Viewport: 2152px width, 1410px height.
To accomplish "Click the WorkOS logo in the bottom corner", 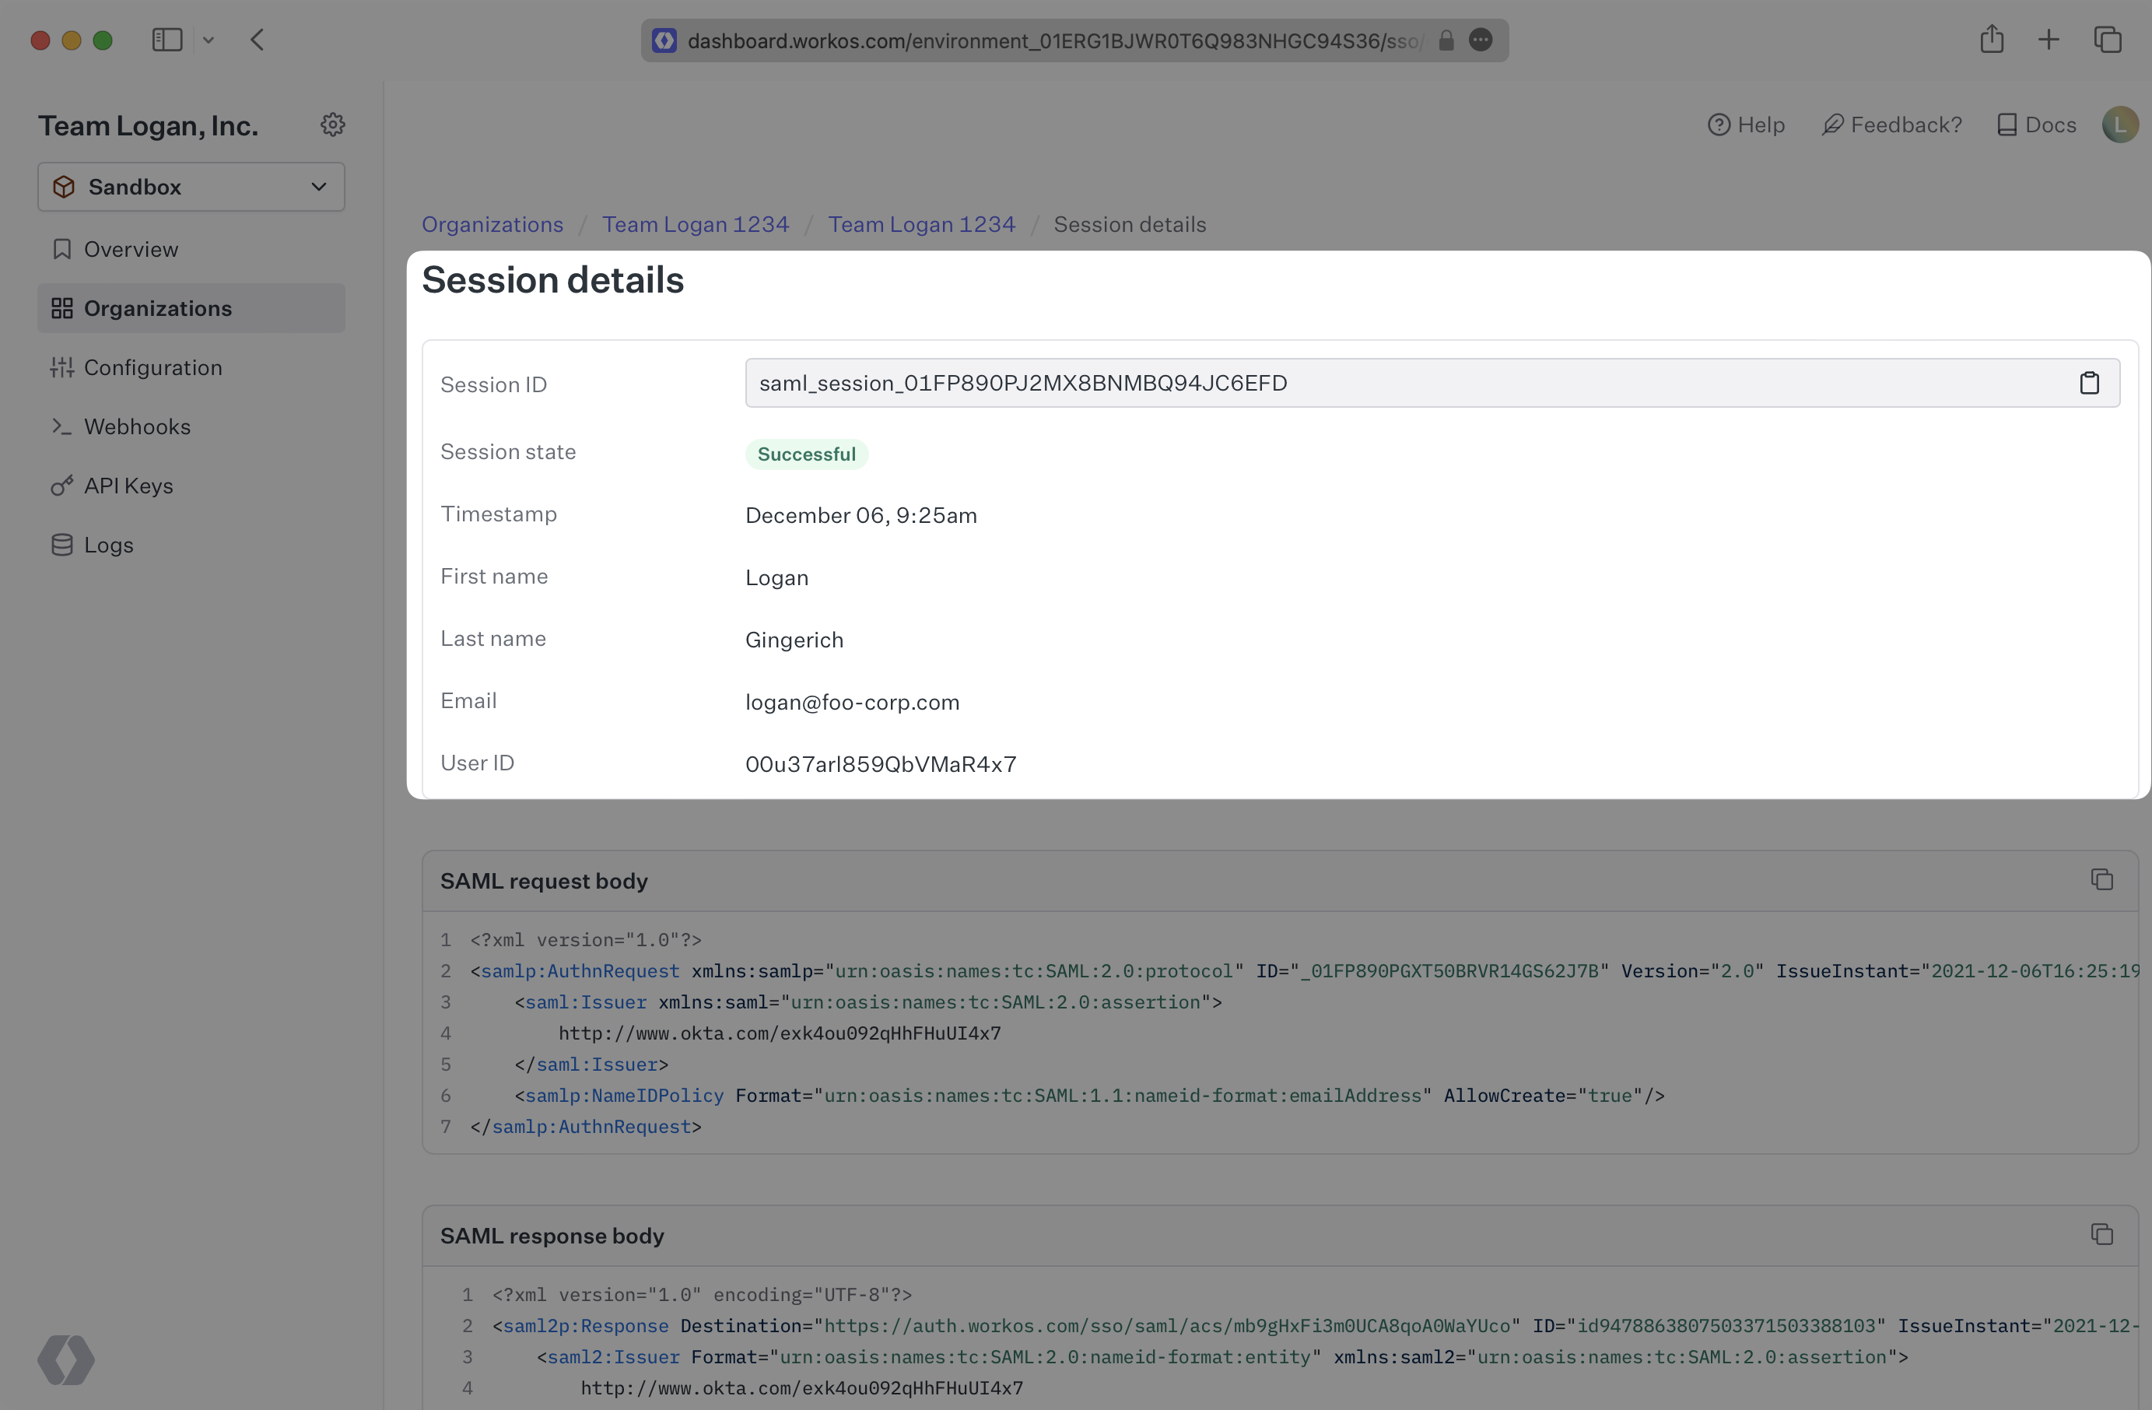I will (x=67, y=1359).
